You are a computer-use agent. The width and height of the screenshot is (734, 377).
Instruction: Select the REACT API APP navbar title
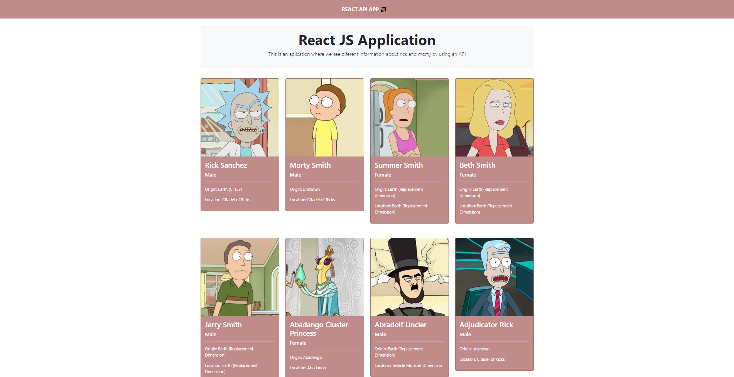(359, 9)
